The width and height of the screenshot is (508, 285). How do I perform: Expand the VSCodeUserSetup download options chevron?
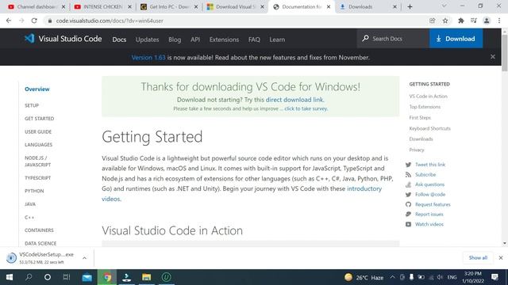tap(84, 258)
